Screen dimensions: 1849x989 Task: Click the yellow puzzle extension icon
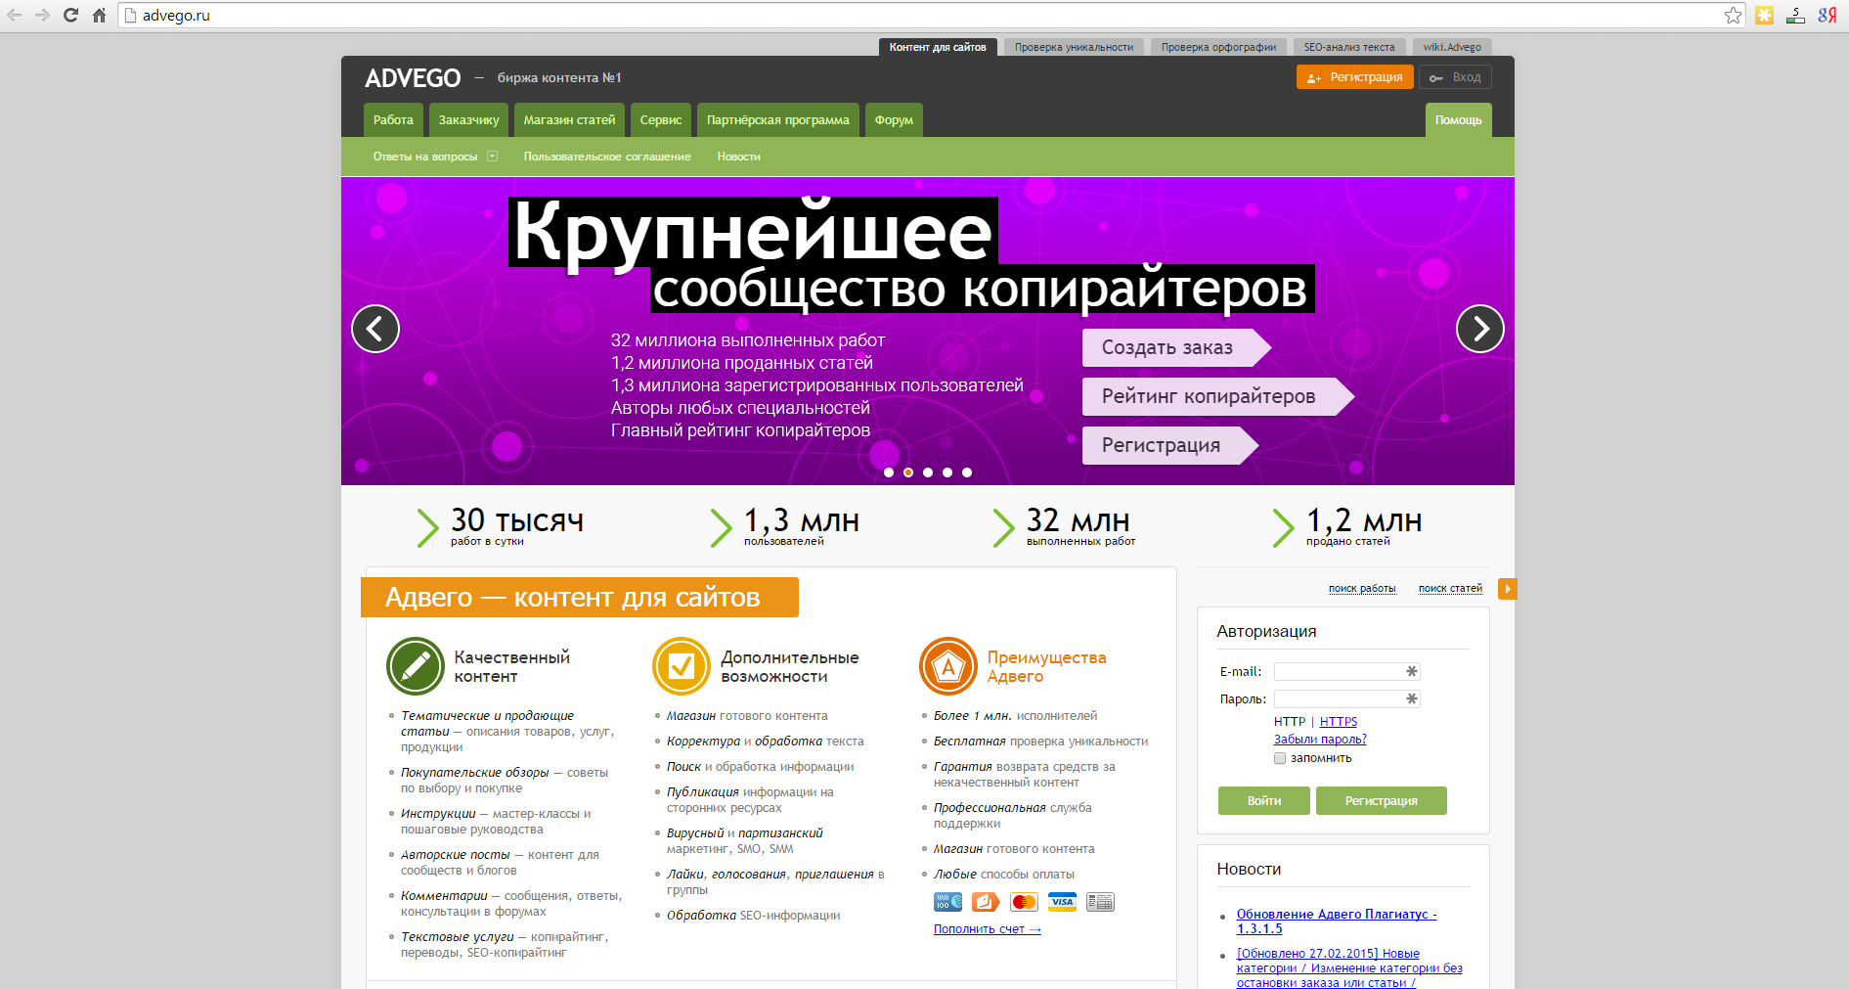click(x=1764, y=15)
